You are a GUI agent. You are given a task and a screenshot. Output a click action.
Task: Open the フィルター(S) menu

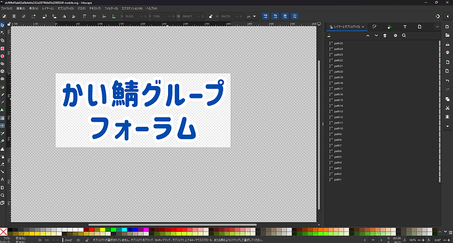click(x=111, y=9)
